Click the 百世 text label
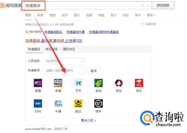The height and width of the screenshot is (133, 187). [119, 91]
